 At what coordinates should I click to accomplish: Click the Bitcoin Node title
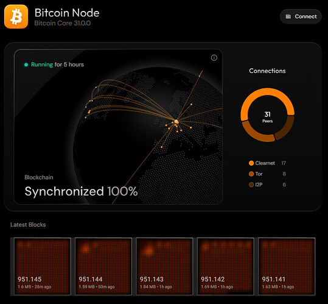tap(67, 13)
